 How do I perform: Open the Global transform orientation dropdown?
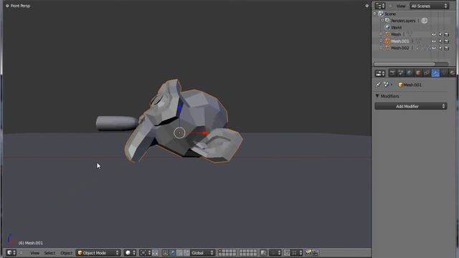(202, 253)
